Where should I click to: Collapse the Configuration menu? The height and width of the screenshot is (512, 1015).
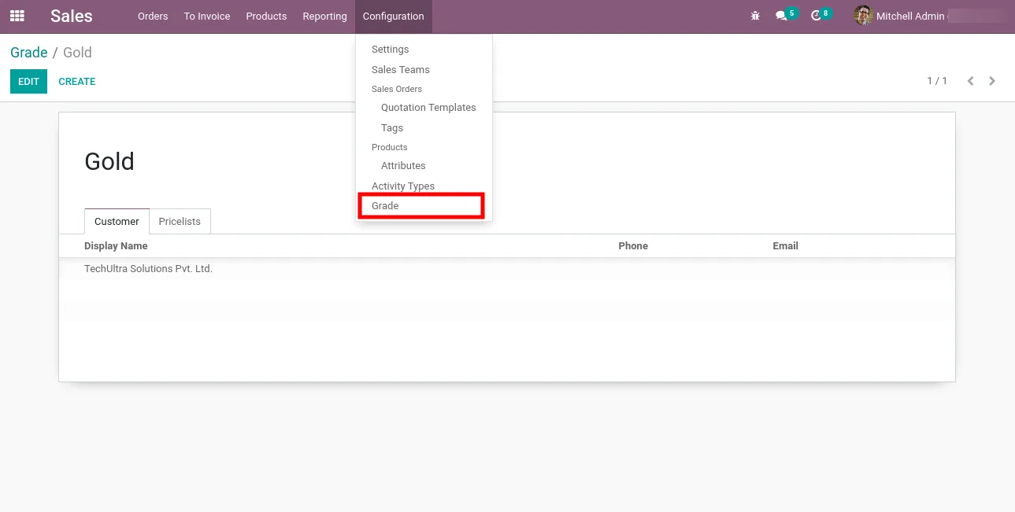[x=393, y=16]
